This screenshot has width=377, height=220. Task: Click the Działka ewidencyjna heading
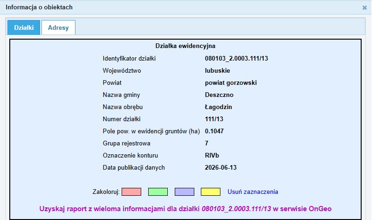[x=185, y=46]
